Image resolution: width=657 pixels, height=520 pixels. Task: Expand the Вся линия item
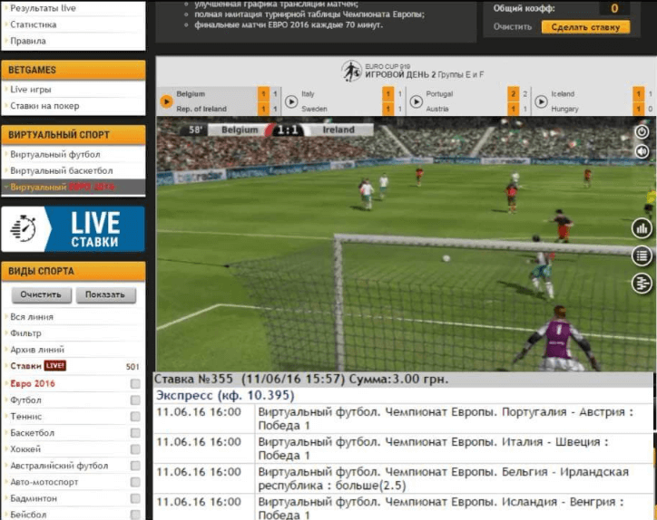coord(32,317)
